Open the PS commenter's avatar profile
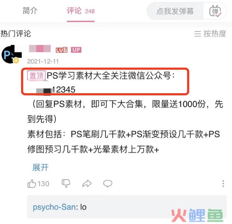Viewport: 232px width, 224px height. (12, 54)
